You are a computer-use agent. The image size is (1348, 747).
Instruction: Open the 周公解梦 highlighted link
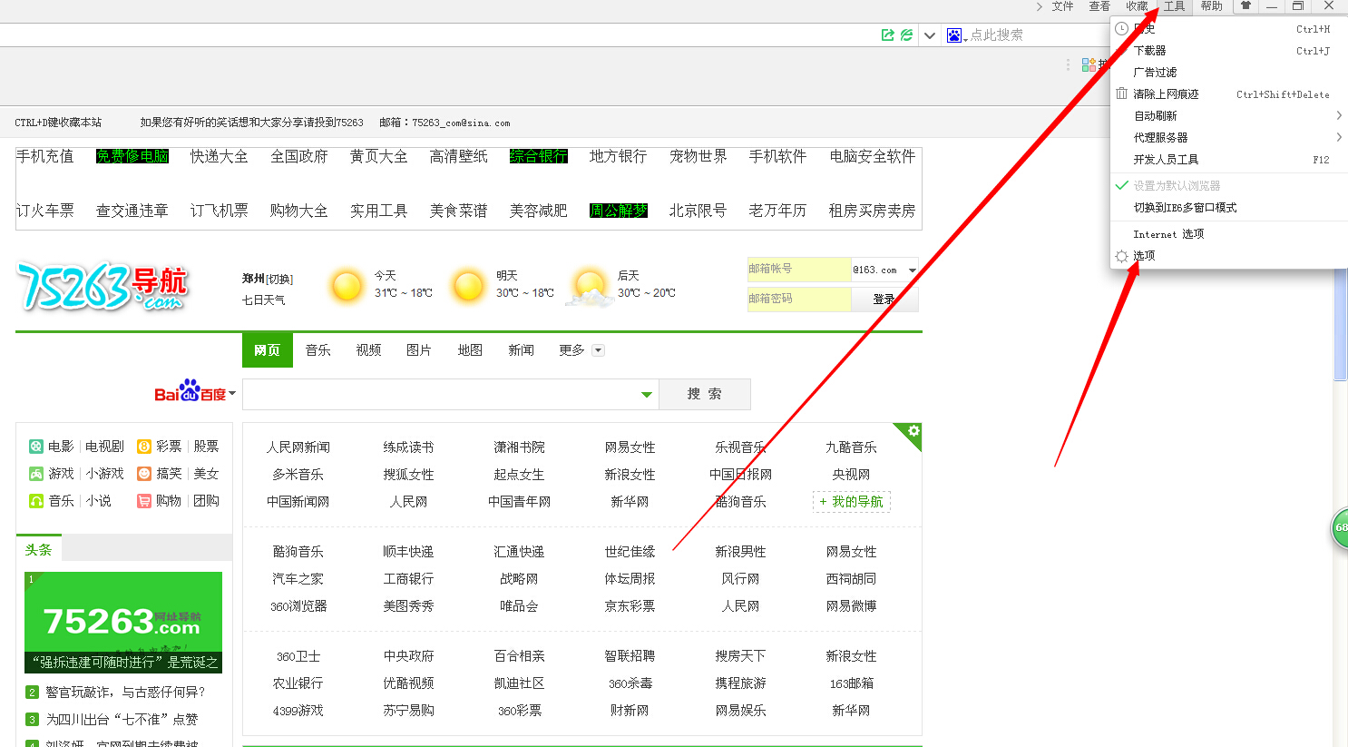click(x=619, y=211)
